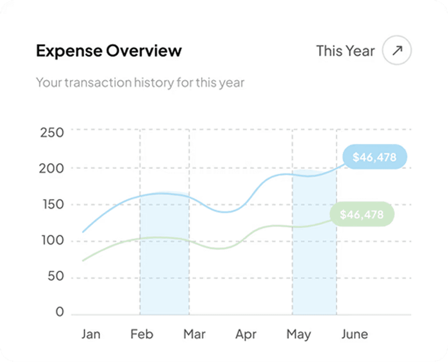Select the Jan axis label
The image size is (448, 362).
point(91,334)
